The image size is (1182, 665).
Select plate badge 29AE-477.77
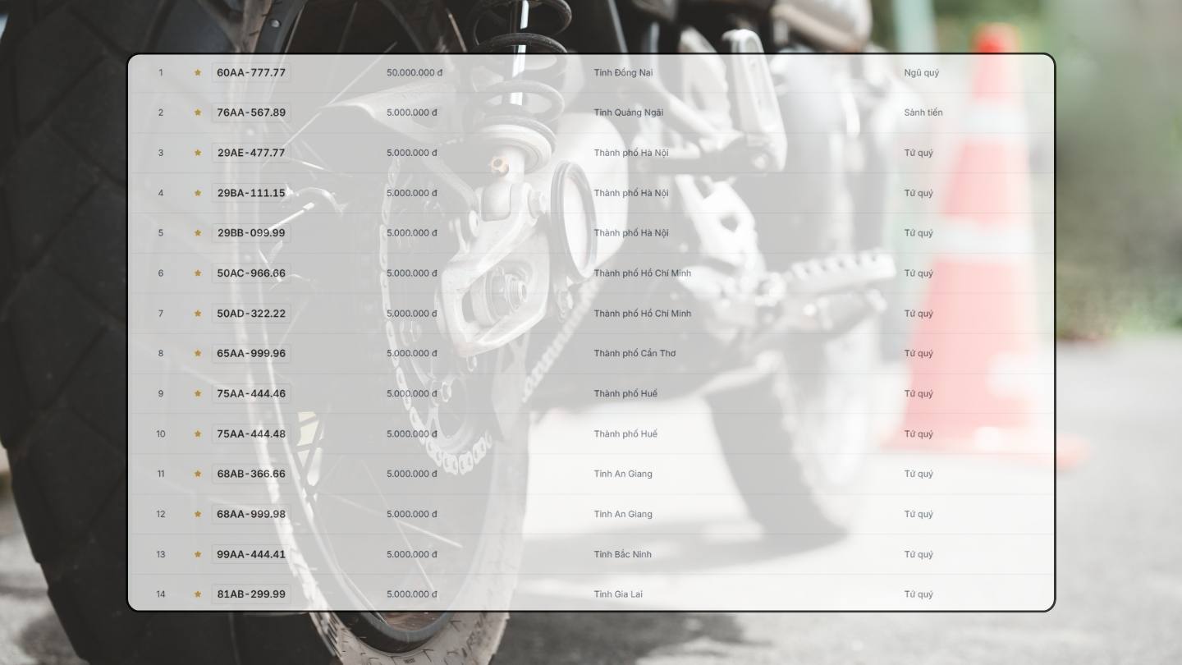tap(251, 153)
